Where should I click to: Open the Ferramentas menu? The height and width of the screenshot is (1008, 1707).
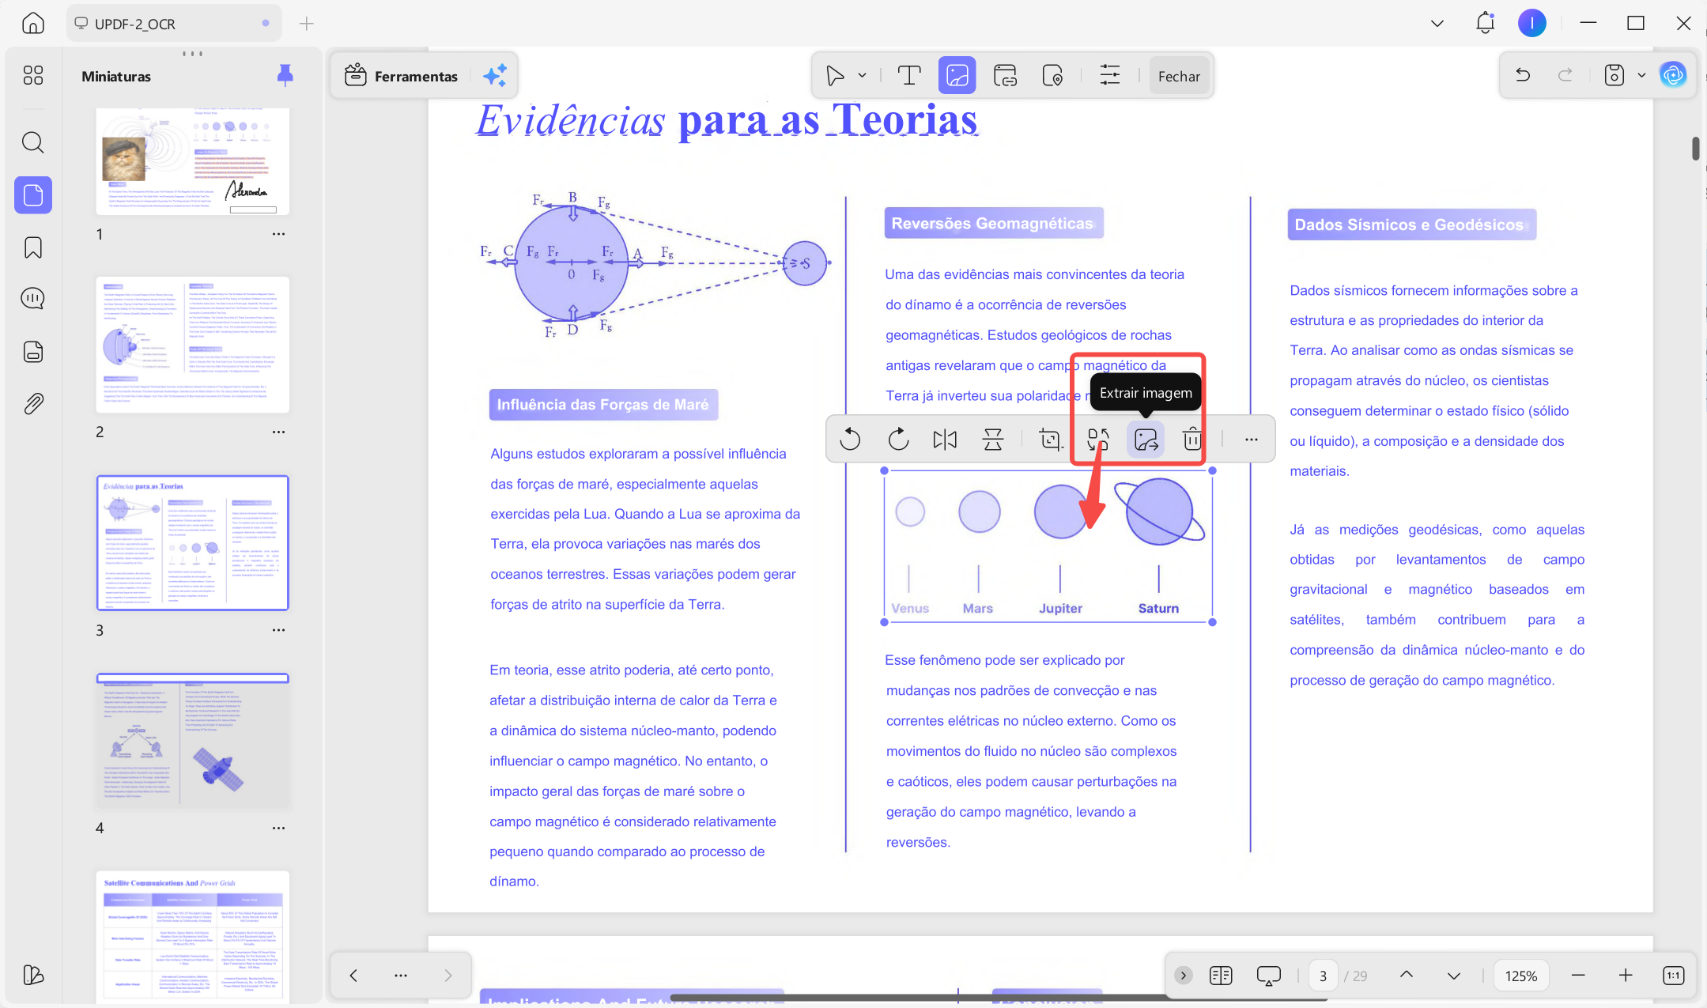(x=402, y=76)
